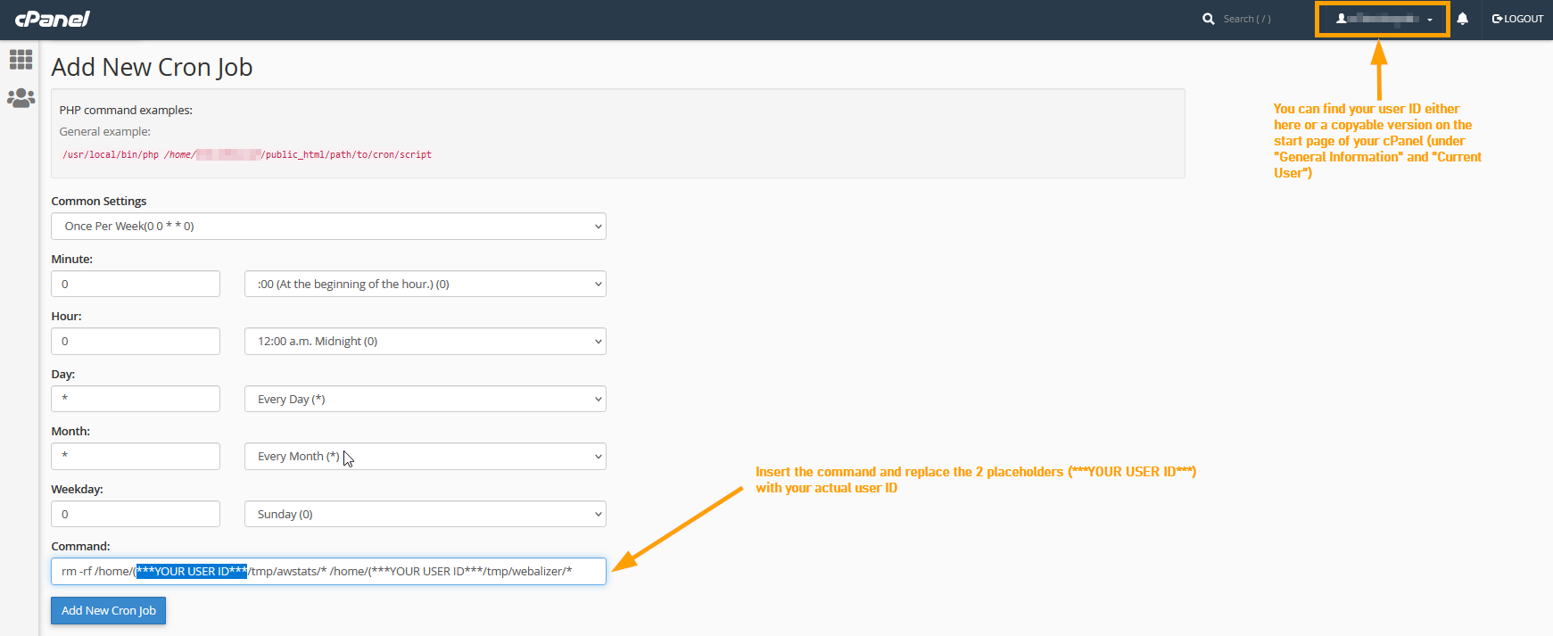Open the Common Settings dropdown
The width and height of the screenshot is (1553, 636).
click(x=328, y=226)
